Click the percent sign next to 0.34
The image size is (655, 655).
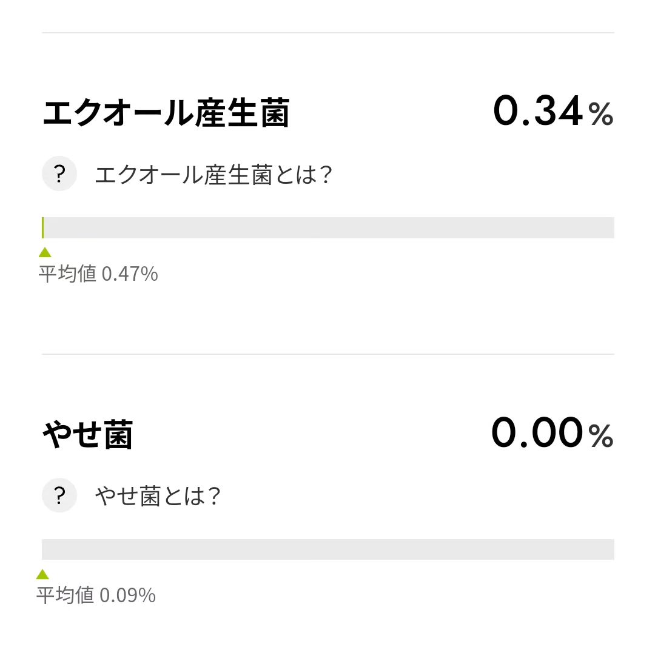coord(601,113)
